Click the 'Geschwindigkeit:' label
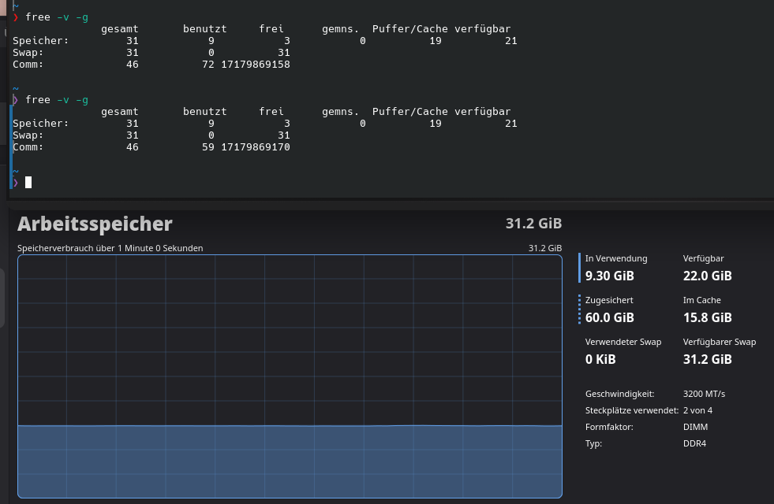The height and width of the screenshot is (504, 774). tap(619, 394)
